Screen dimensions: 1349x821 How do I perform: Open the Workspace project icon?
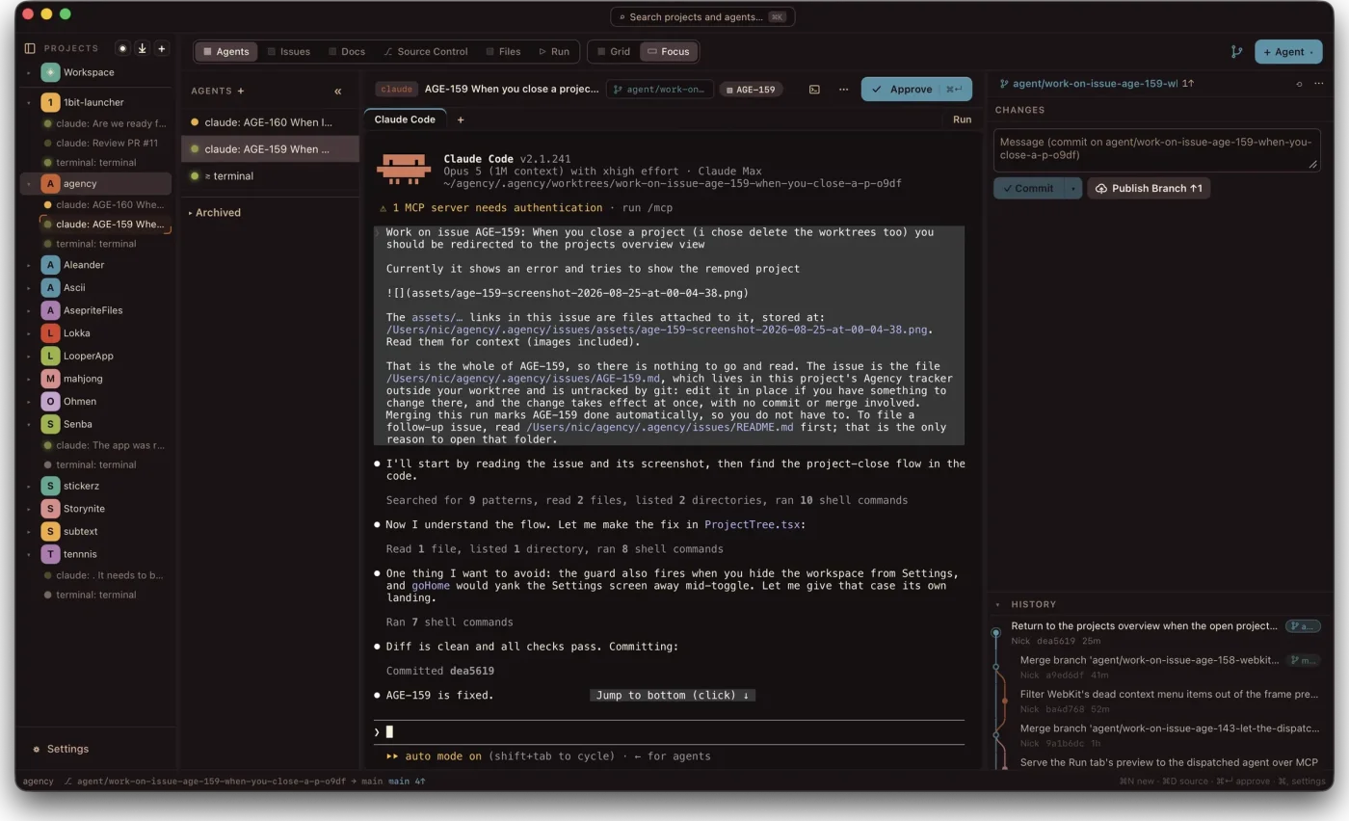pyautogui.click(x=50, y=72)
